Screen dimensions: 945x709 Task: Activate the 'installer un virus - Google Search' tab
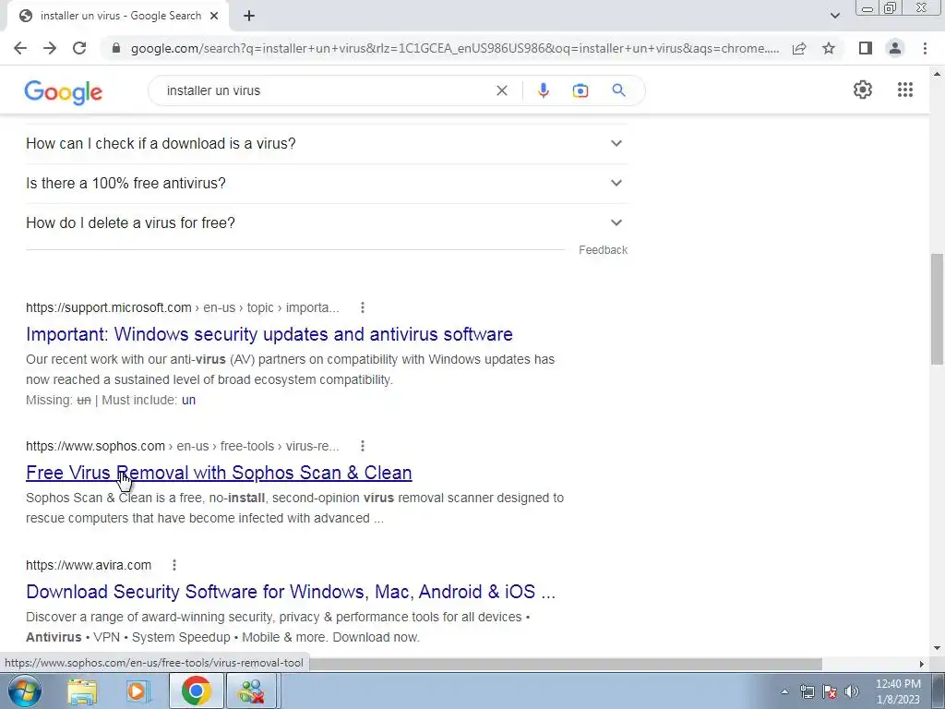tap(117, 16)
